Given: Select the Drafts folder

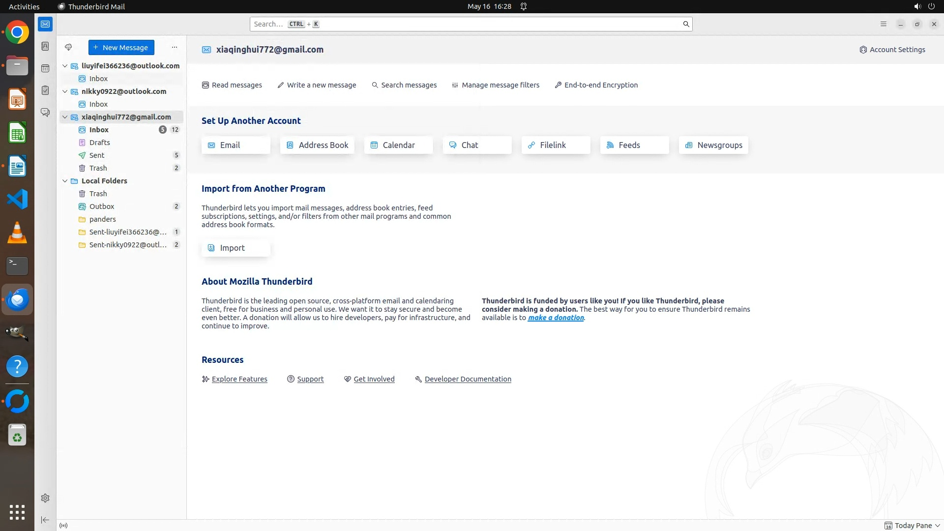Looking at the screenshot, I should point(99,143).
